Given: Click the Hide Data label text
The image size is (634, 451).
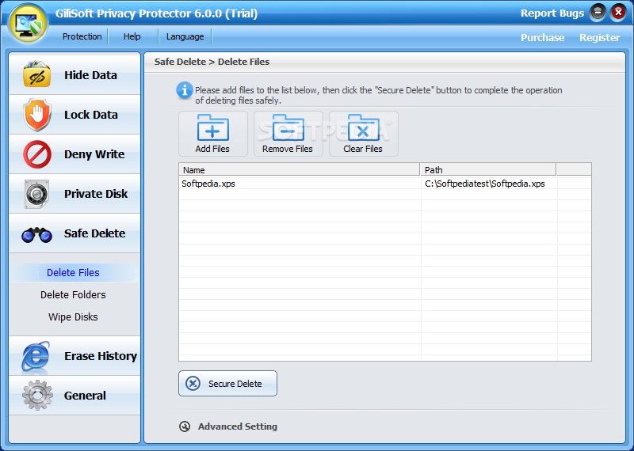Looking at the screenshot, I should [90, 75].
